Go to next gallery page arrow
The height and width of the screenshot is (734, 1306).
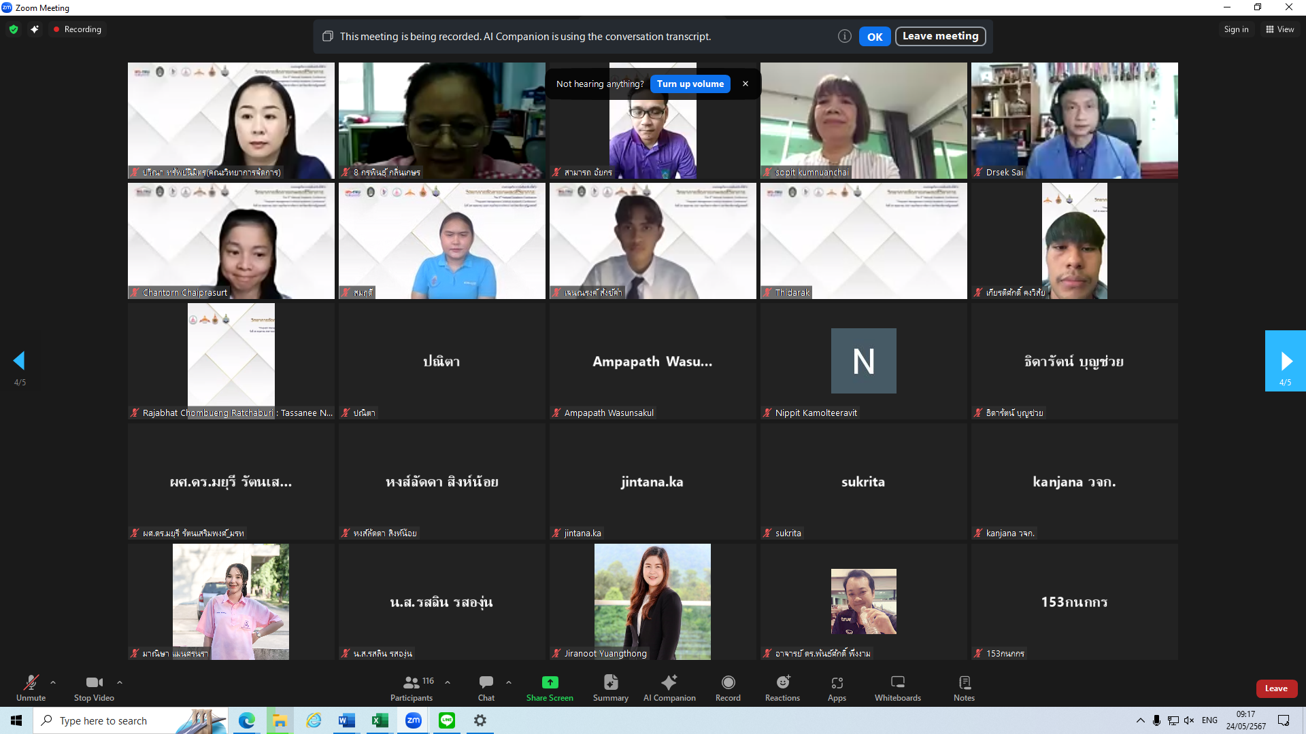[1285, 361]
